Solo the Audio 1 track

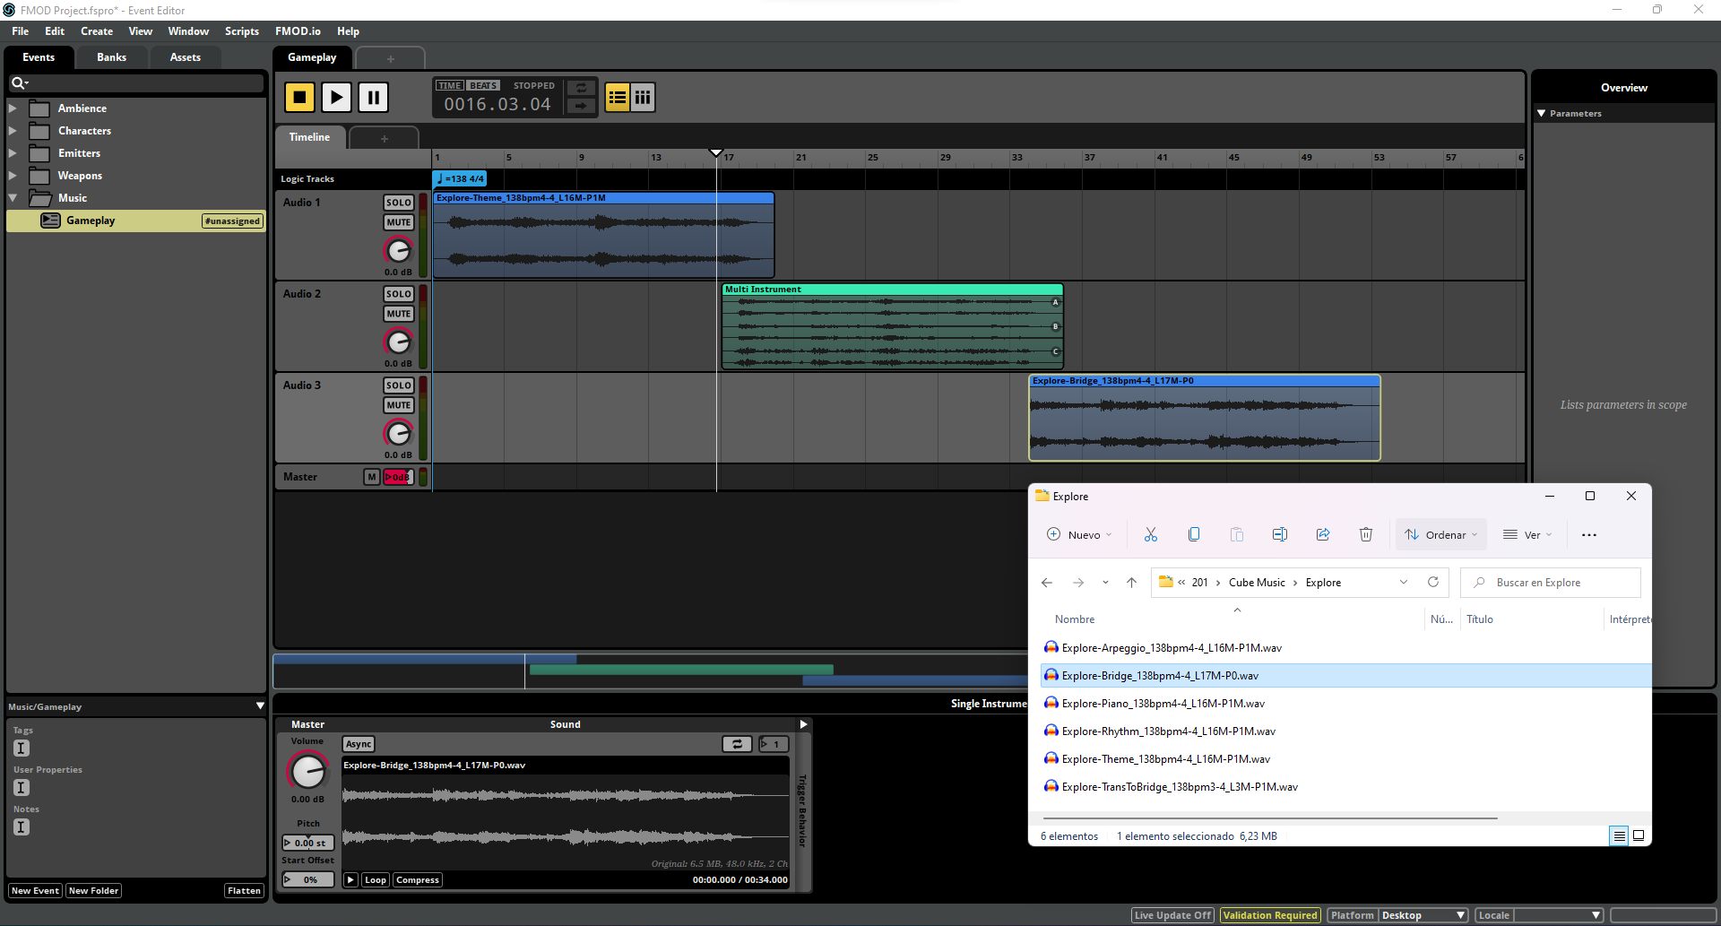pyautogui.click(x=399, y=203)
